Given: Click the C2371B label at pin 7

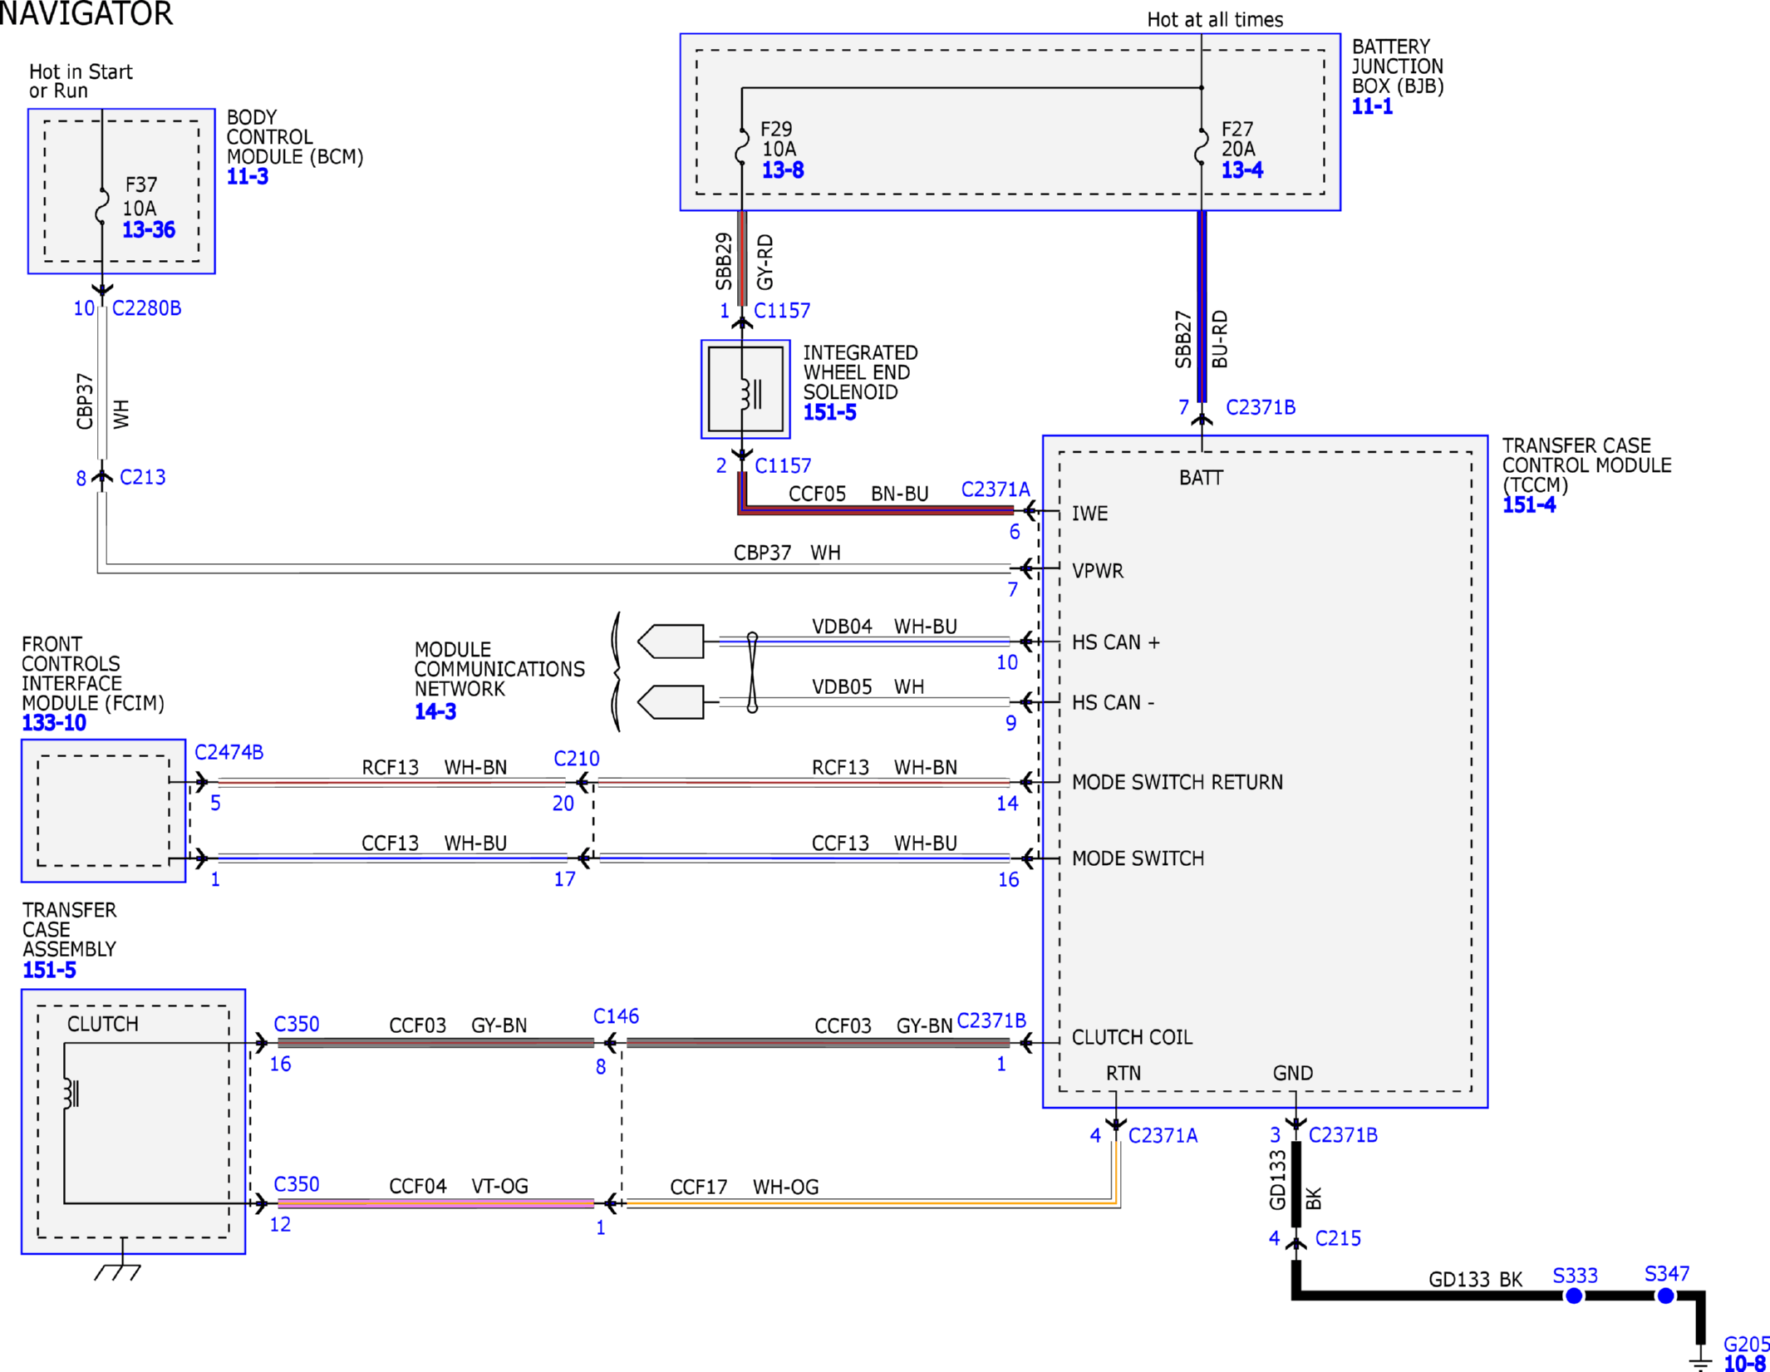Looking at the screenshot, I should point(1261,407).
